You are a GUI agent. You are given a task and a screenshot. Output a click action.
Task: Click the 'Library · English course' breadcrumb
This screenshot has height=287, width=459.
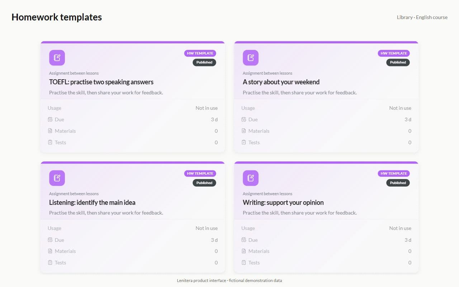(x=422, y=17)
